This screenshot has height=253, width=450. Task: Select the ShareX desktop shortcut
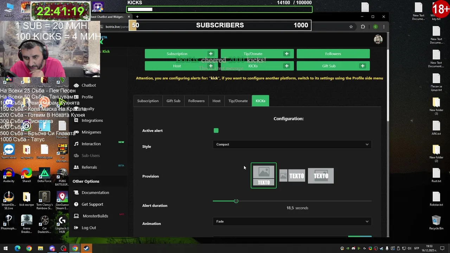(26, 175)
